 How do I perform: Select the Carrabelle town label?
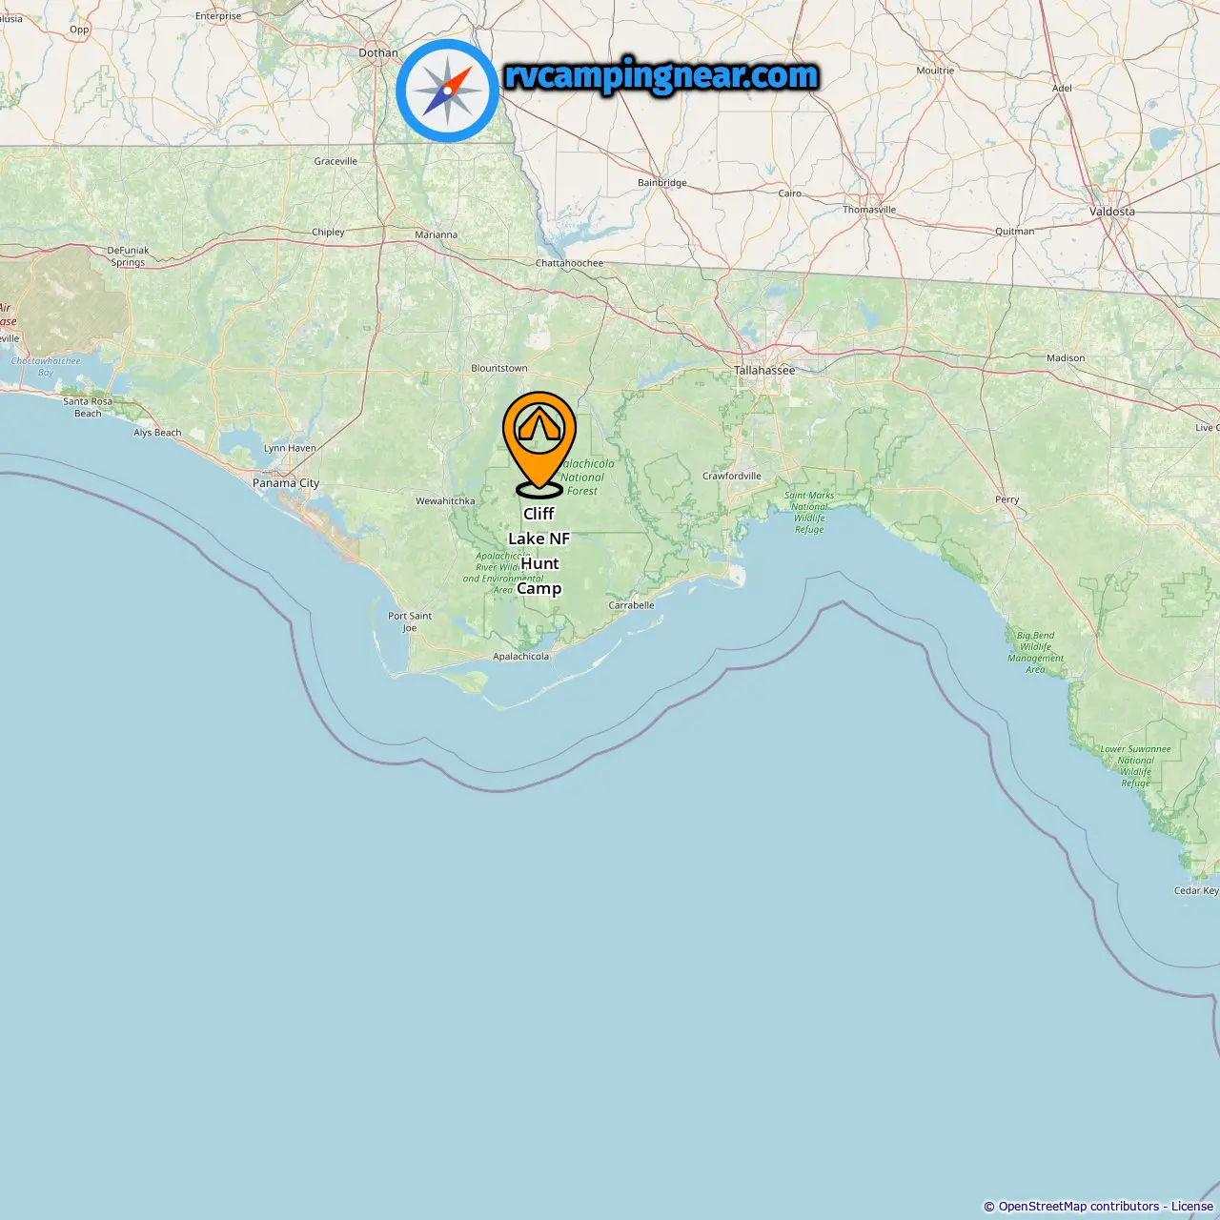631,605
